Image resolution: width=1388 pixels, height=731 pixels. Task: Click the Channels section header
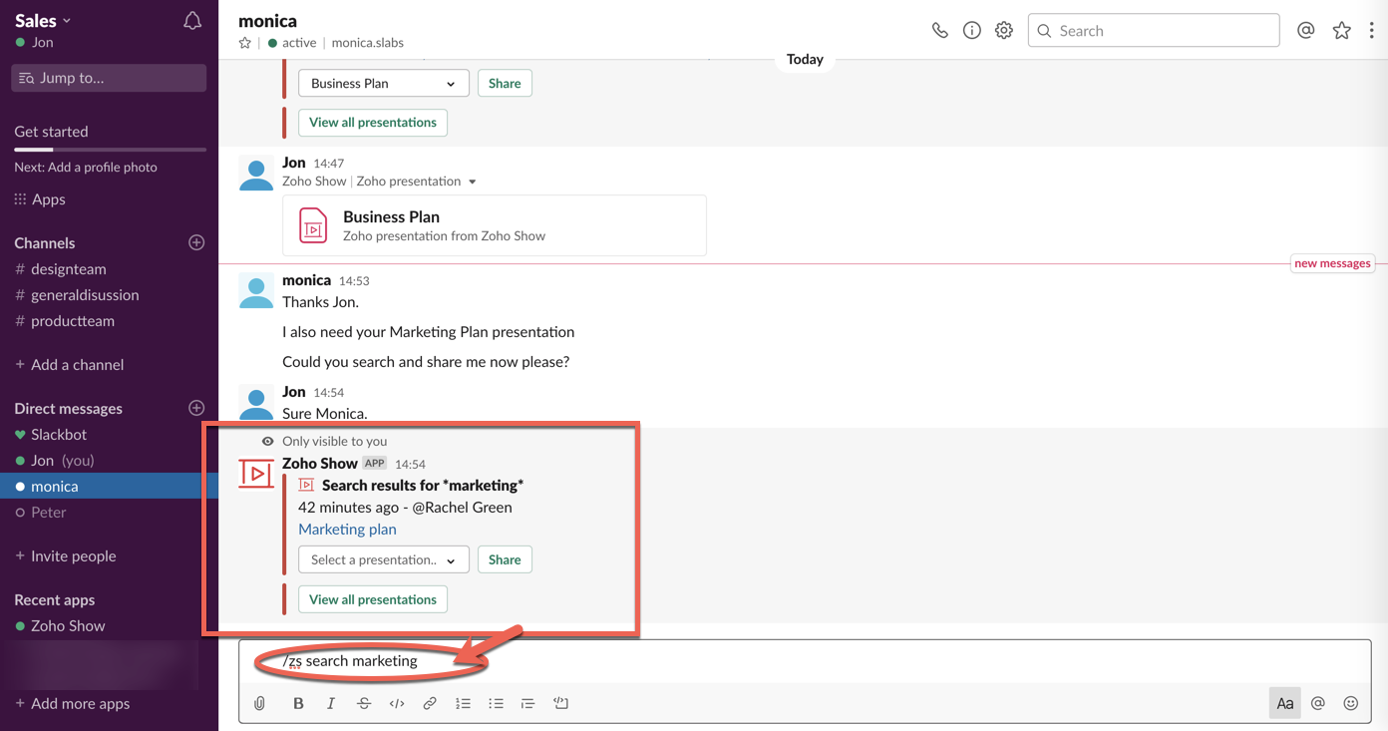[45, 242]
